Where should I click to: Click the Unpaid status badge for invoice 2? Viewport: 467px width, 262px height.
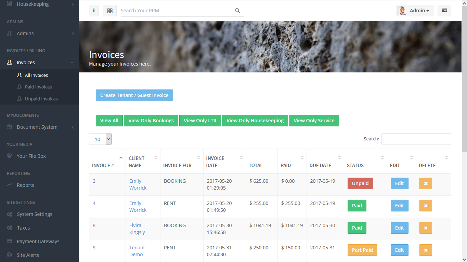coord(360,183)
